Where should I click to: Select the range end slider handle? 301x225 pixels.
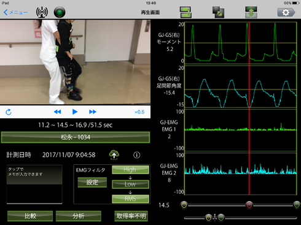pyautogui.click(x=297, y=205)
